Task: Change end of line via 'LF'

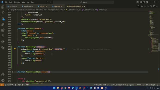Action: [144, 85]
